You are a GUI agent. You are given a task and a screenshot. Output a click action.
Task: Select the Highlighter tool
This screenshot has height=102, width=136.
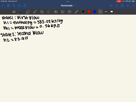(35, 12)
